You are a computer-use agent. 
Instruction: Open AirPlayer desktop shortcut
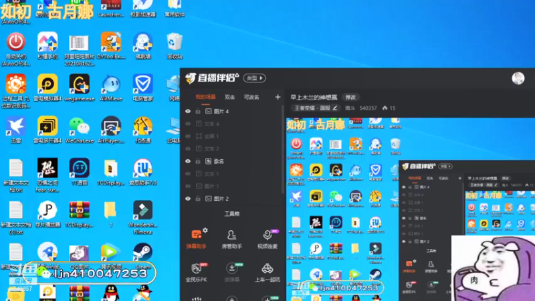pyautogui.click(x=111, y=130)
